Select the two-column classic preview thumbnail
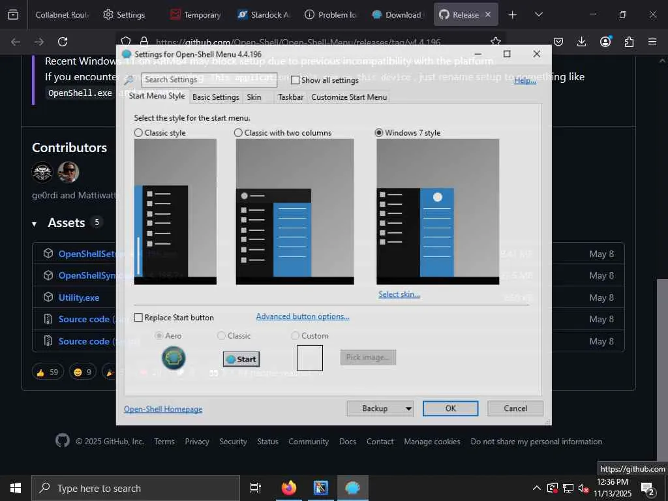This screenshot has height=501, width=668. (x=295, y=212)
